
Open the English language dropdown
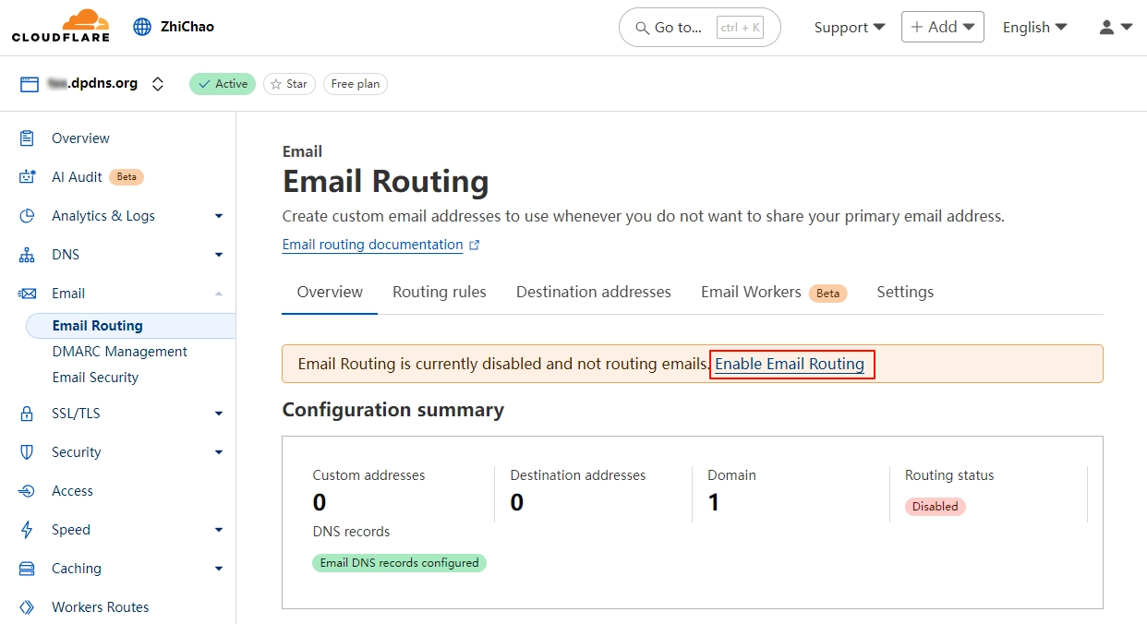(x=1034, y=28)
